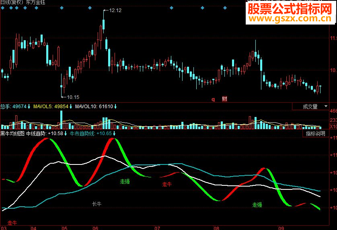This screenshot has height=230, width=337.
Task: Click the 黑牛均线图 indicator name
Action: 12,133
